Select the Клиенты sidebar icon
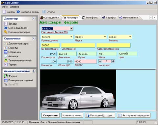Image resolution: width=158 pixels, height=125 pixels. click(x=6, y=48)
